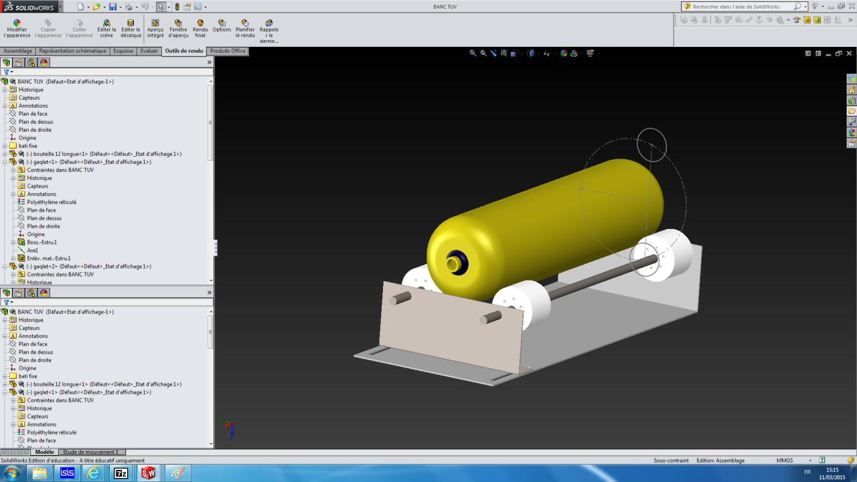Create a new document from title bar
The height and width of the screenshot is (482, 857).
(x=80, y=7)
